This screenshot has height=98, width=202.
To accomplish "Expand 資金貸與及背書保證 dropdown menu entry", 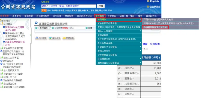I will (119, 23).
